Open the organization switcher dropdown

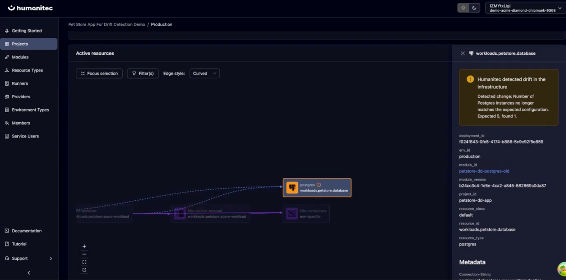pos(525,8)
